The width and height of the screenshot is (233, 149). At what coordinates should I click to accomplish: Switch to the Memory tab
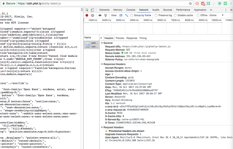coord(118,10)
